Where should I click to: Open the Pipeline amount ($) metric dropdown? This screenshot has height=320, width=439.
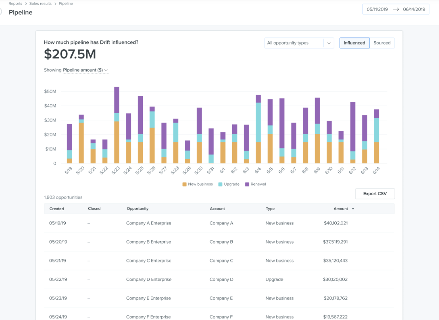pyautogui.click(x=85, y=70)
